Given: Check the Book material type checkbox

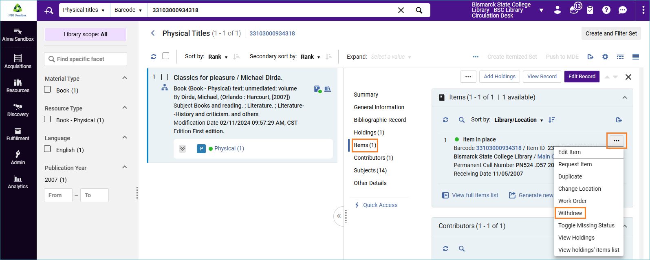Looking at the screenshot, I should pyautogui.click(x=48, y=90).
